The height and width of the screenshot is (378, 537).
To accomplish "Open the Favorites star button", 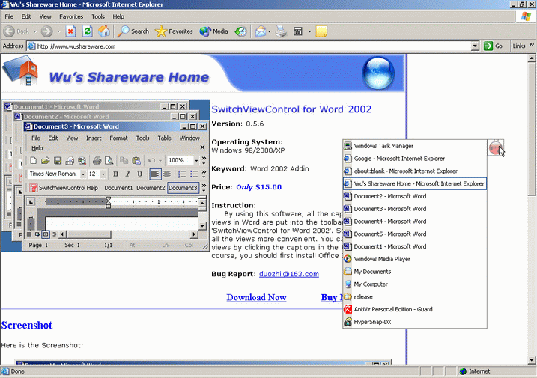I will coord(174,31).
